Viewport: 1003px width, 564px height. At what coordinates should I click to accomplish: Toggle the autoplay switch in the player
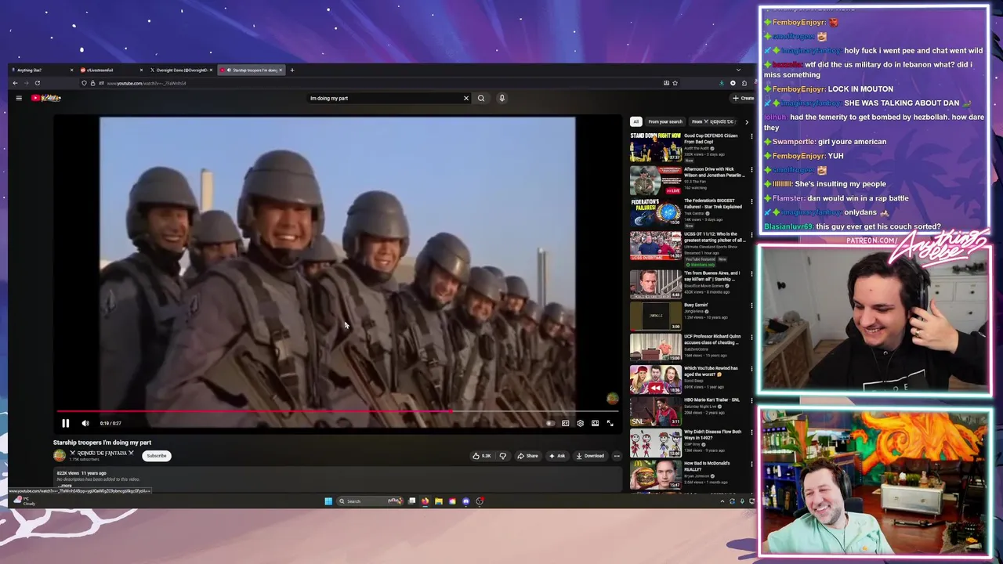point(550,423)
